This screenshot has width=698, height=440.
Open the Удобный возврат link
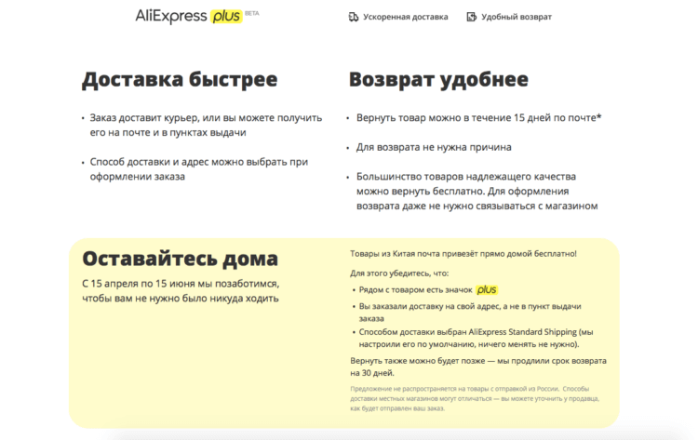tap(517, 17)
